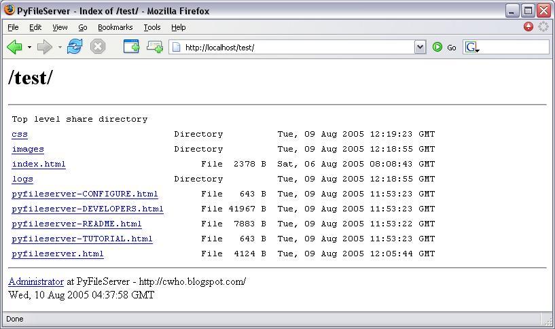Open a new window icon
The image size is (555, 329).
point(131,46)
